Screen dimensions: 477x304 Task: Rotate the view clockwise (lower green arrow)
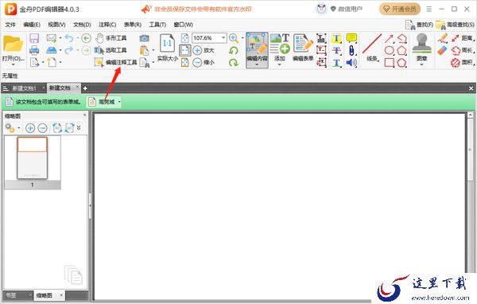point(233,63)
